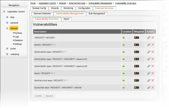Delete the password1 argument vulnerability
Viewport: 169px width, 108px height.
pos(153,59)
